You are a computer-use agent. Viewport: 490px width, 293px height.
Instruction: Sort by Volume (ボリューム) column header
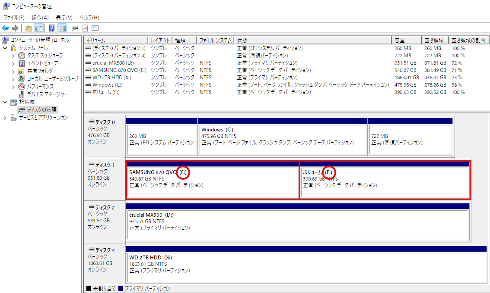(116, 40)
